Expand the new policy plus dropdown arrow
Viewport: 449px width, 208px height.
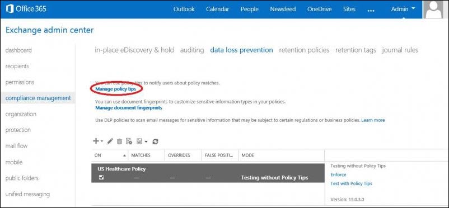[102, 141]
